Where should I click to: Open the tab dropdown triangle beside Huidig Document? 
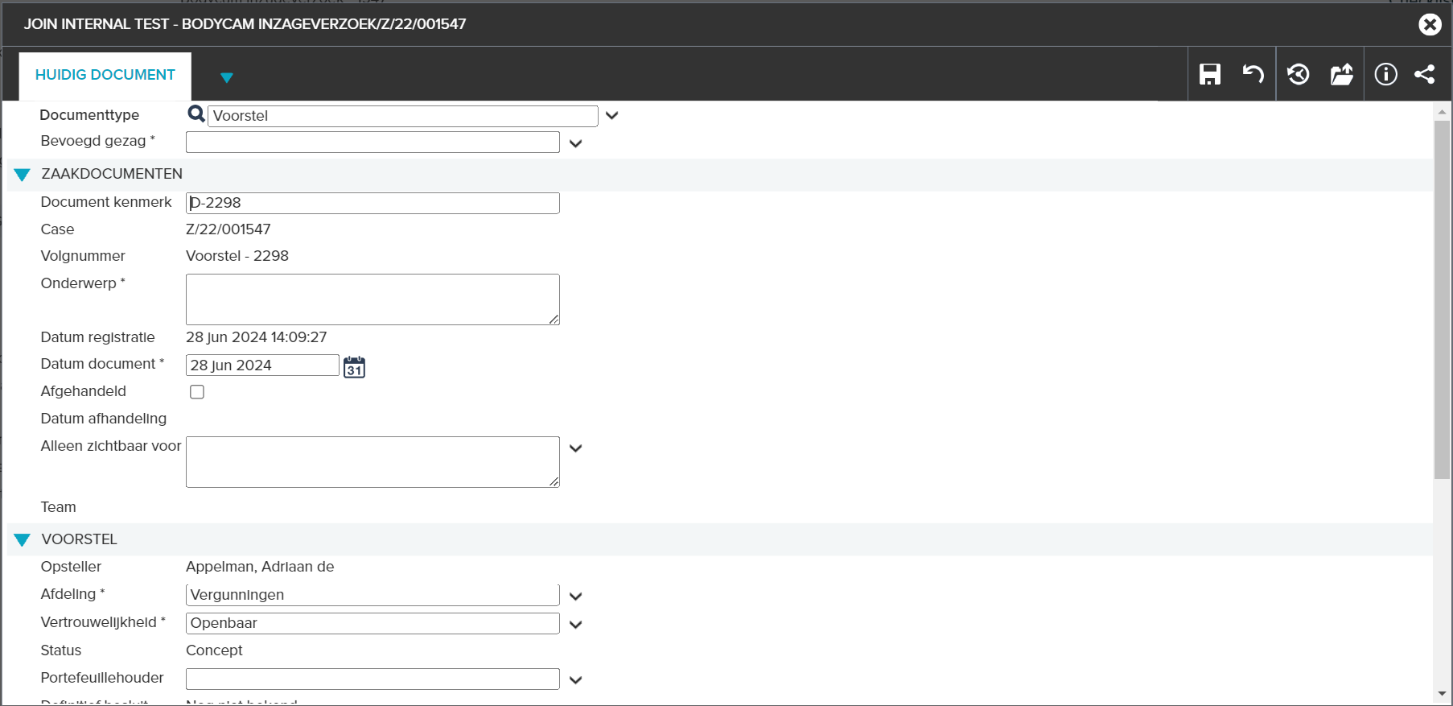coord(227,78)
